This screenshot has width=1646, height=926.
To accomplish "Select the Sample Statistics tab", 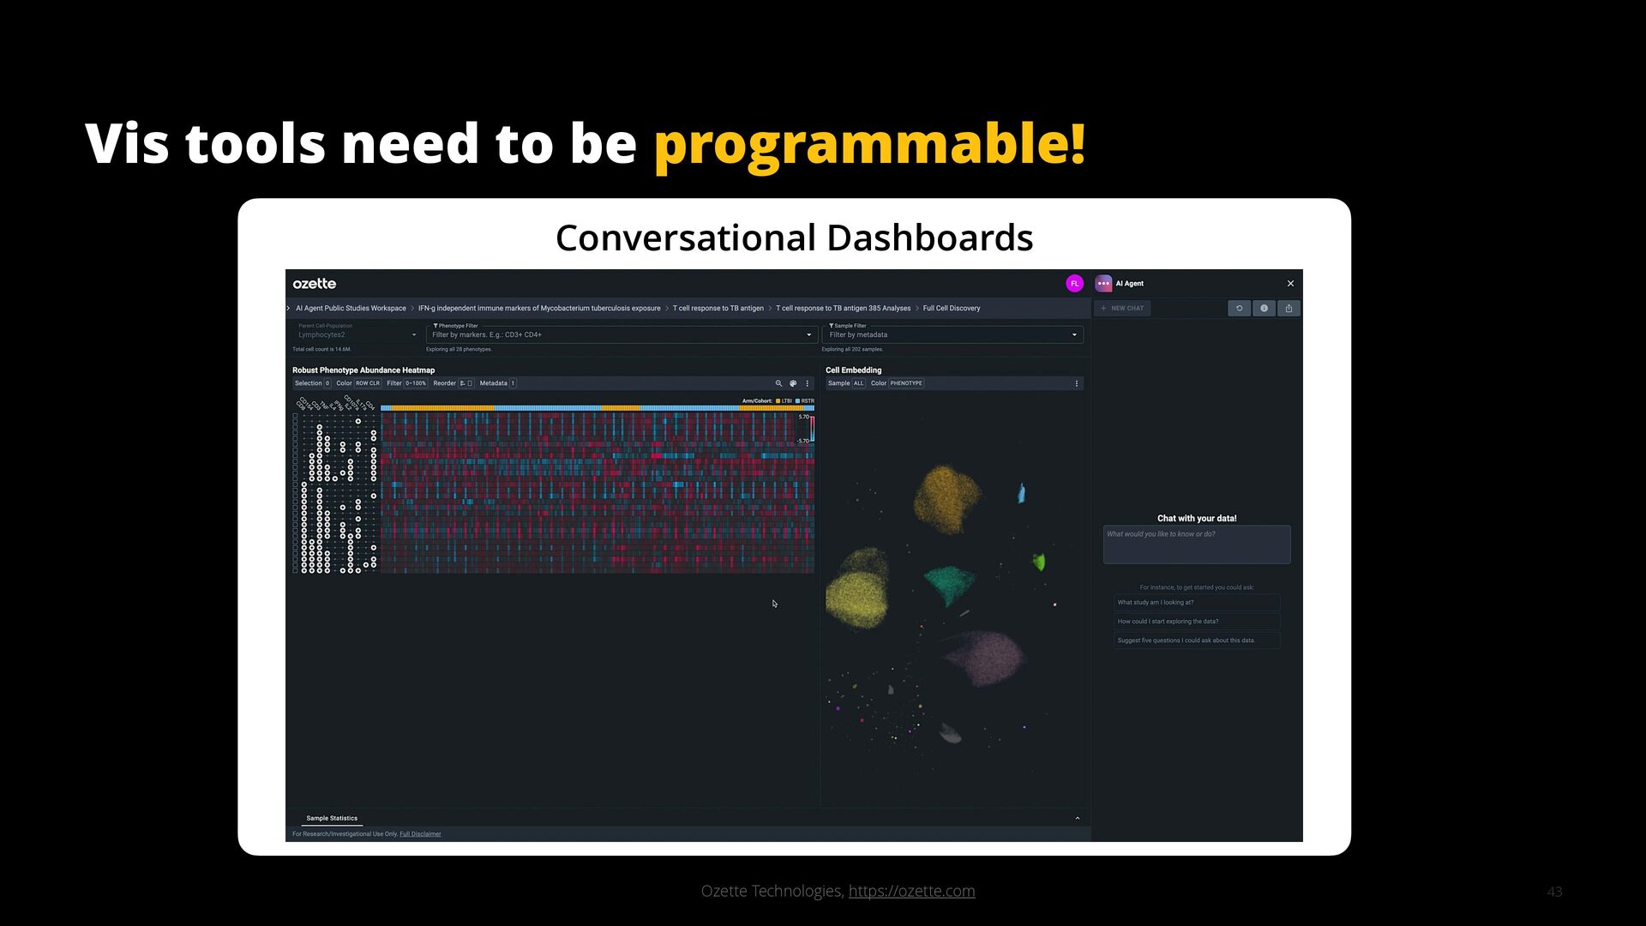I will pyautogui.click(x=332, y=818).
